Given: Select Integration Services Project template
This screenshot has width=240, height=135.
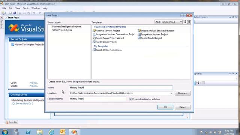Looking at the screenshot, I should click(153, 34).
